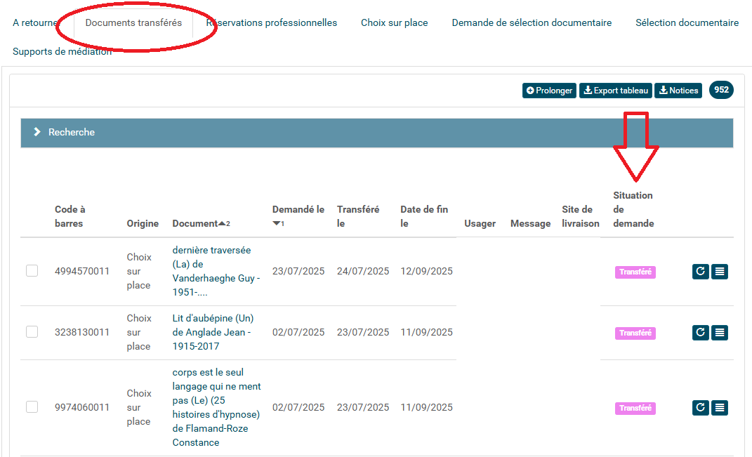The width and height of the screenshot is (752, 457).
Task: Click the 952 results counter badge
Action: tap(721, 90)
